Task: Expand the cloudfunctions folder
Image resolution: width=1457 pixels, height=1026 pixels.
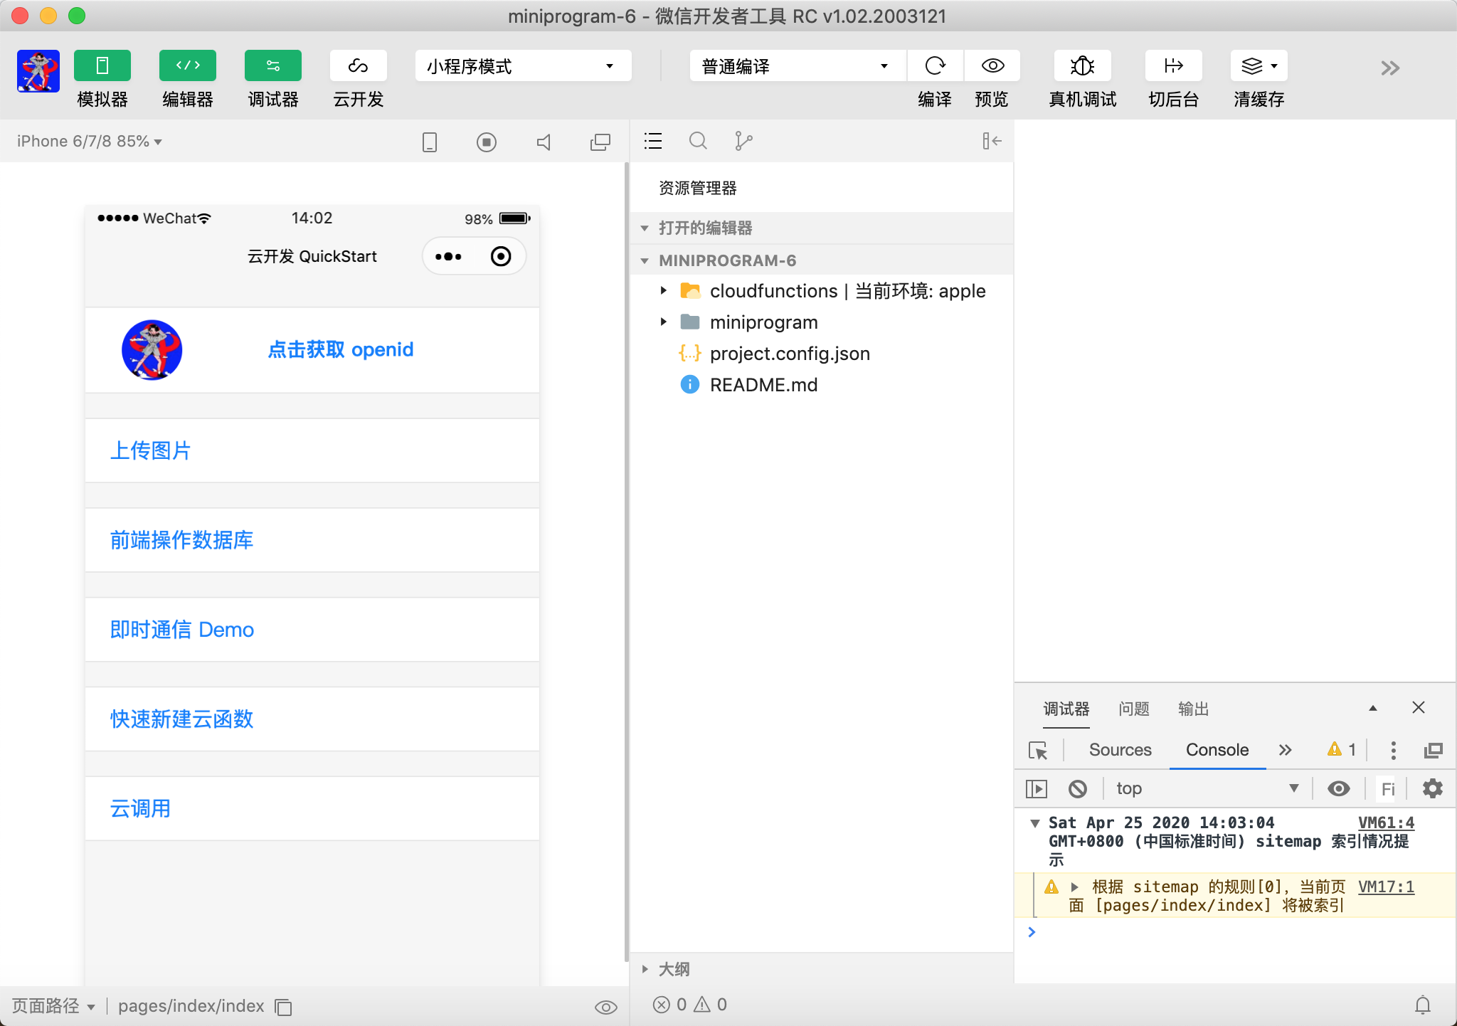Action: (x=664, y=290)
